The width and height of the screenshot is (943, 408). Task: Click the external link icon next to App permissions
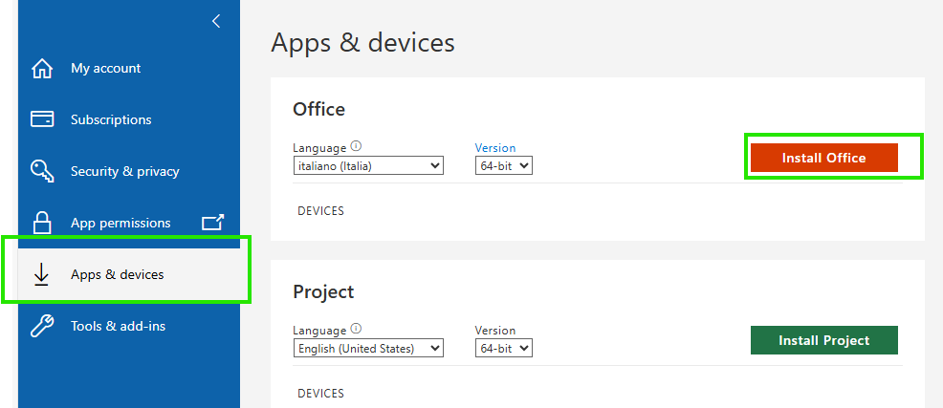click(213, 223)
